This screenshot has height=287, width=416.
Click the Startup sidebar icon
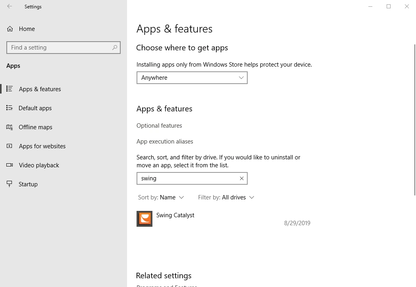pyautogui.click(x=10, y=184)
